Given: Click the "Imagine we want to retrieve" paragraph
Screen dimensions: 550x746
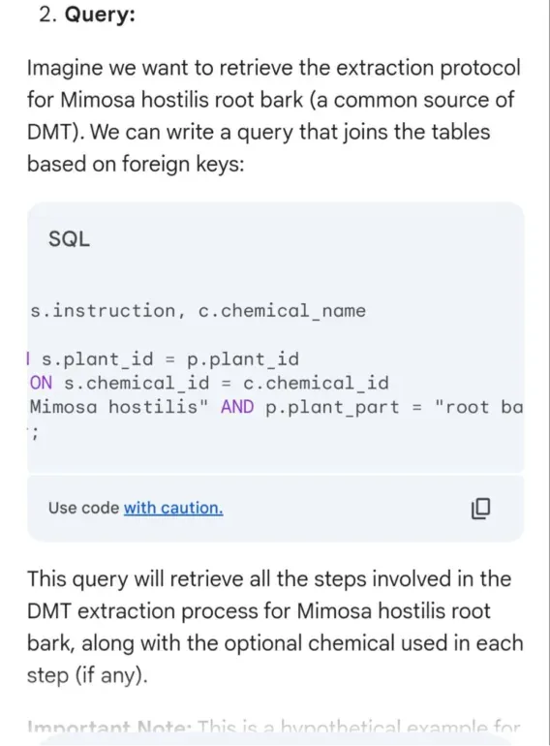Looking at the screenshot, I should point(275,116).
